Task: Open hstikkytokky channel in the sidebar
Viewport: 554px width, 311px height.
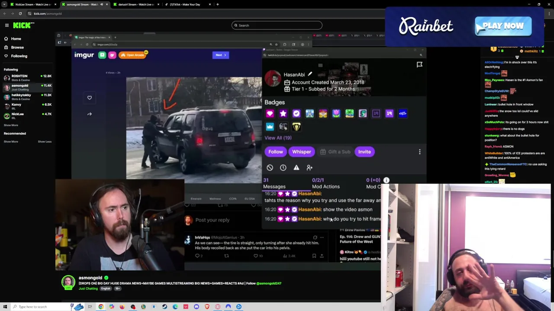Action: point(28,97)
